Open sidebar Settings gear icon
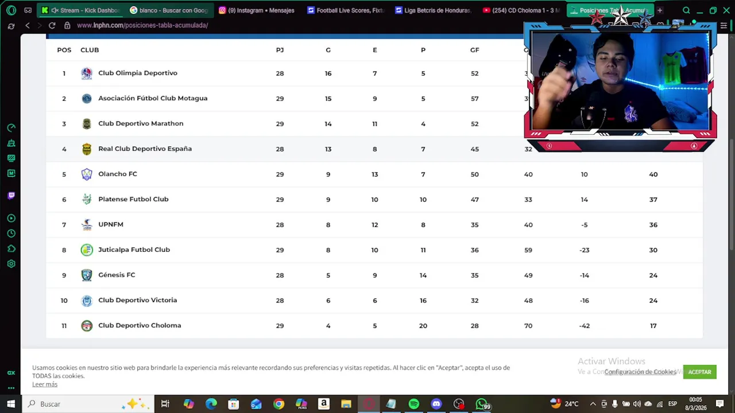This screenshot has height=413, width=735. (11, 264)
